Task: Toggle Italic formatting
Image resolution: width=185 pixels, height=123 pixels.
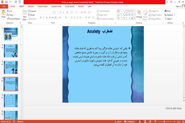Action: point(44,18)
